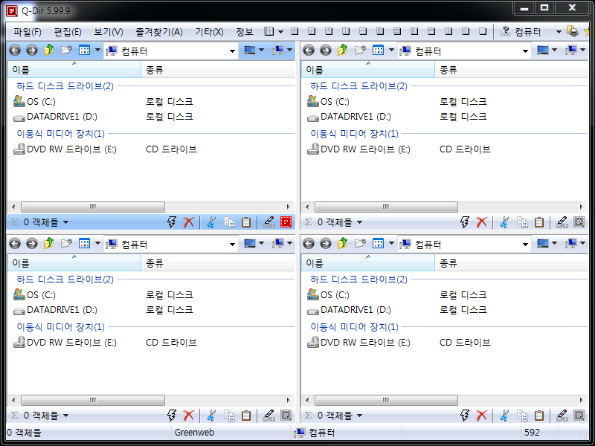Screen dimensions: 595x446
Task: Open the 컴퓨터 address dropdown in the top-left pane
Action: (232, 51)
